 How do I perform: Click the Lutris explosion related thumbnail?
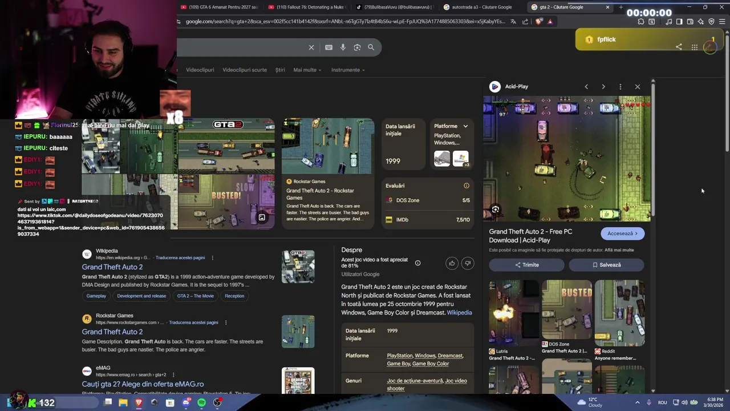click(514, 313)
